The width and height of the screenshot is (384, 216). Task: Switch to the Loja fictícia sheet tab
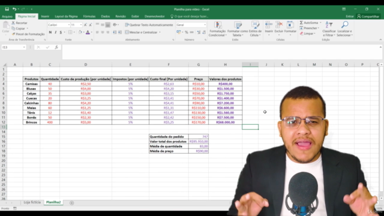[32, 202]
